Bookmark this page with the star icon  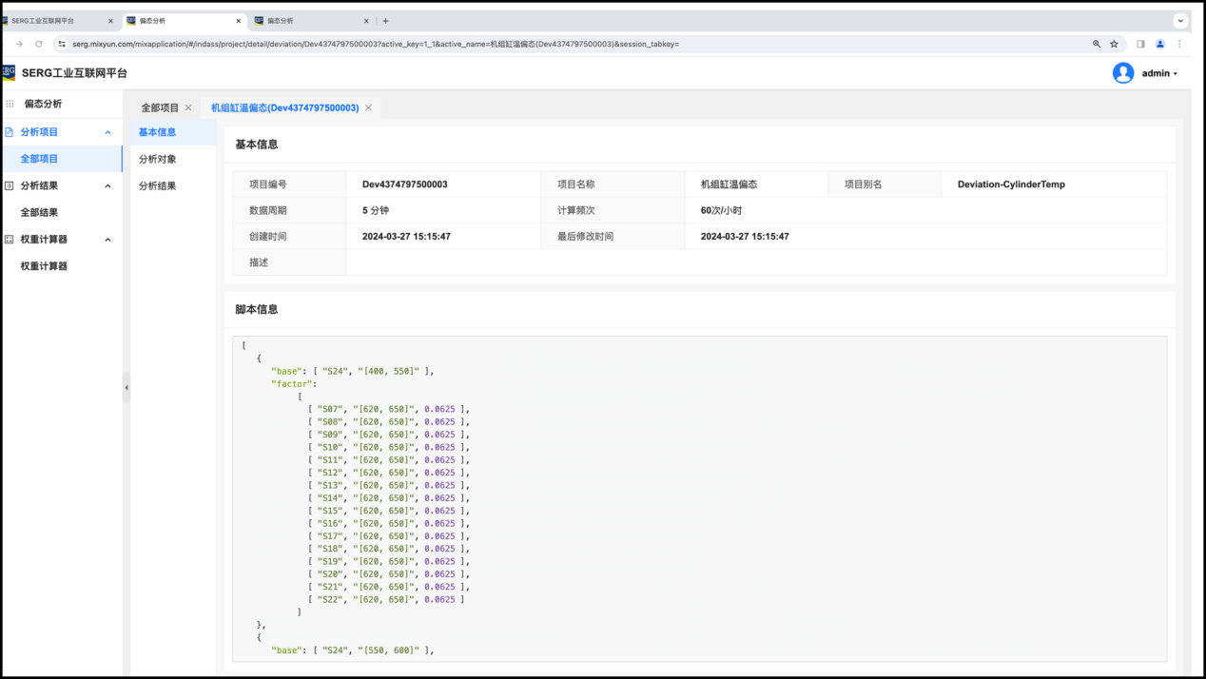pos(1114,44)
